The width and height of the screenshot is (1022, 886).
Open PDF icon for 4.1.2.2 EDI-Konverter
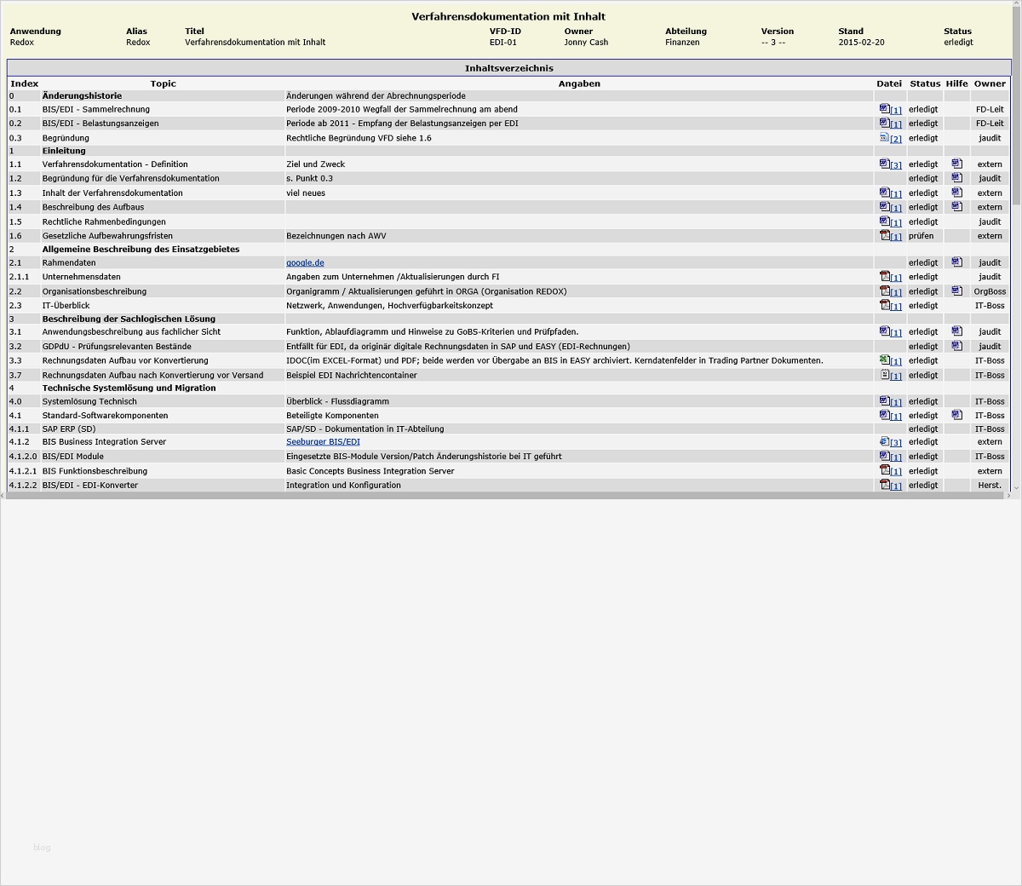tap(884, 485)
